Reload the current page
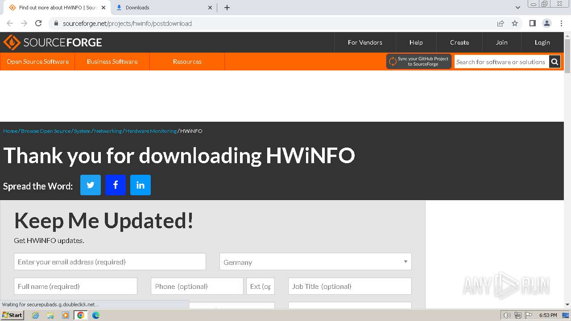Viewport: 571px width, 321px height. (x=38, y=23)
